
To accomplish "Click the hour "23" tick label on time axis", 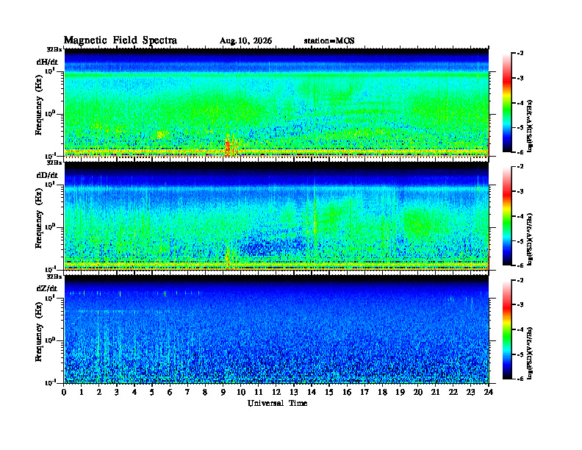I will [471, 392].
